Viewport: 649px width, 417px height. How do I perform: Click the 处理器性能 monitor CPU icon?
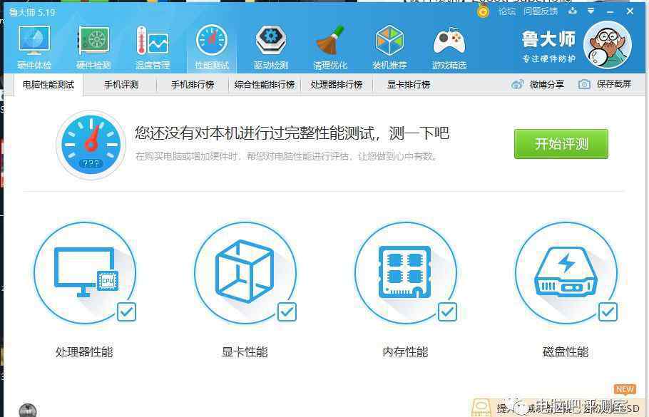[85, 273]
